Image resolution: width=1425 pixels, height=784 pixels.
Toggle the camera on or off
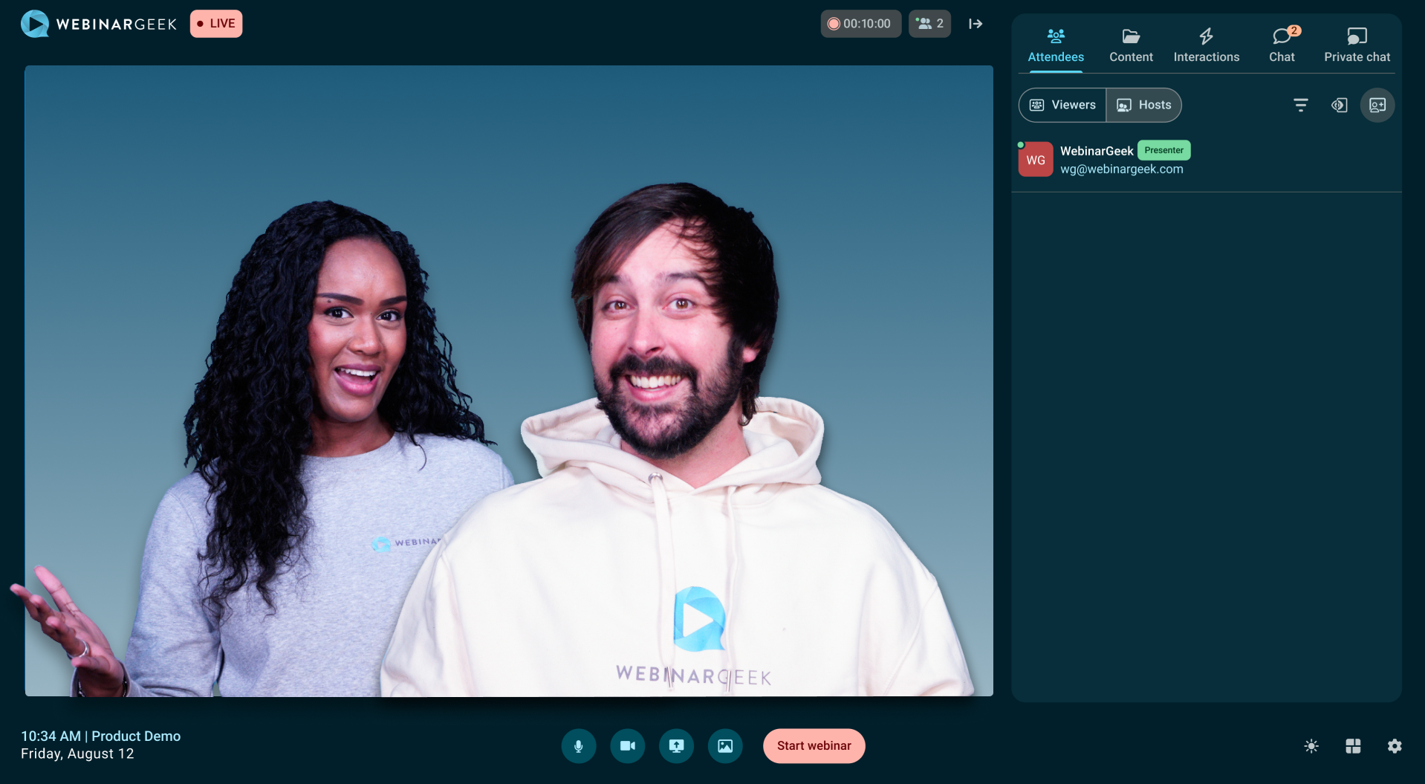627,746
